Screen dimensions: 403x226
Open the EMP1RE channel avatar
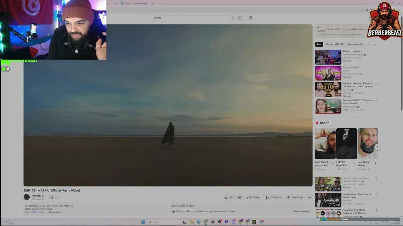[x=26, y=197]
